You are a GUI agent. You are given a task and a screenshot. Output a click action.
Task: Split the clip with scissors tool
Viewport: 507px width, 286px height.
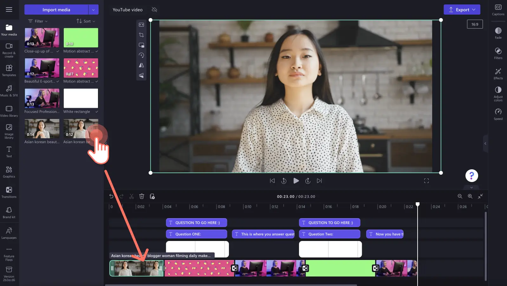point(132,196)
